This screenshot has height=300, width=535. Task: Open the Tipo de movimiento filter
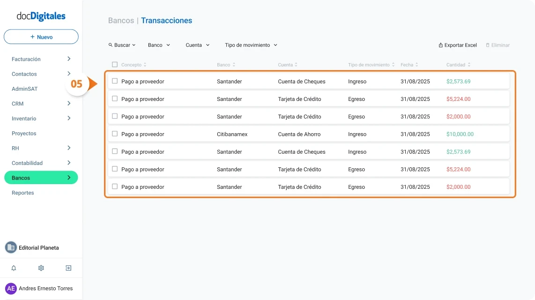[251, 45]
